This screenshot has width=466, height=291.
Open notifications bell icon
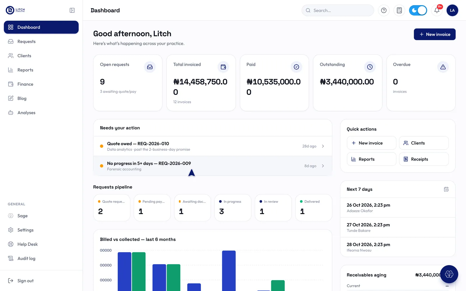pos(437,10)
